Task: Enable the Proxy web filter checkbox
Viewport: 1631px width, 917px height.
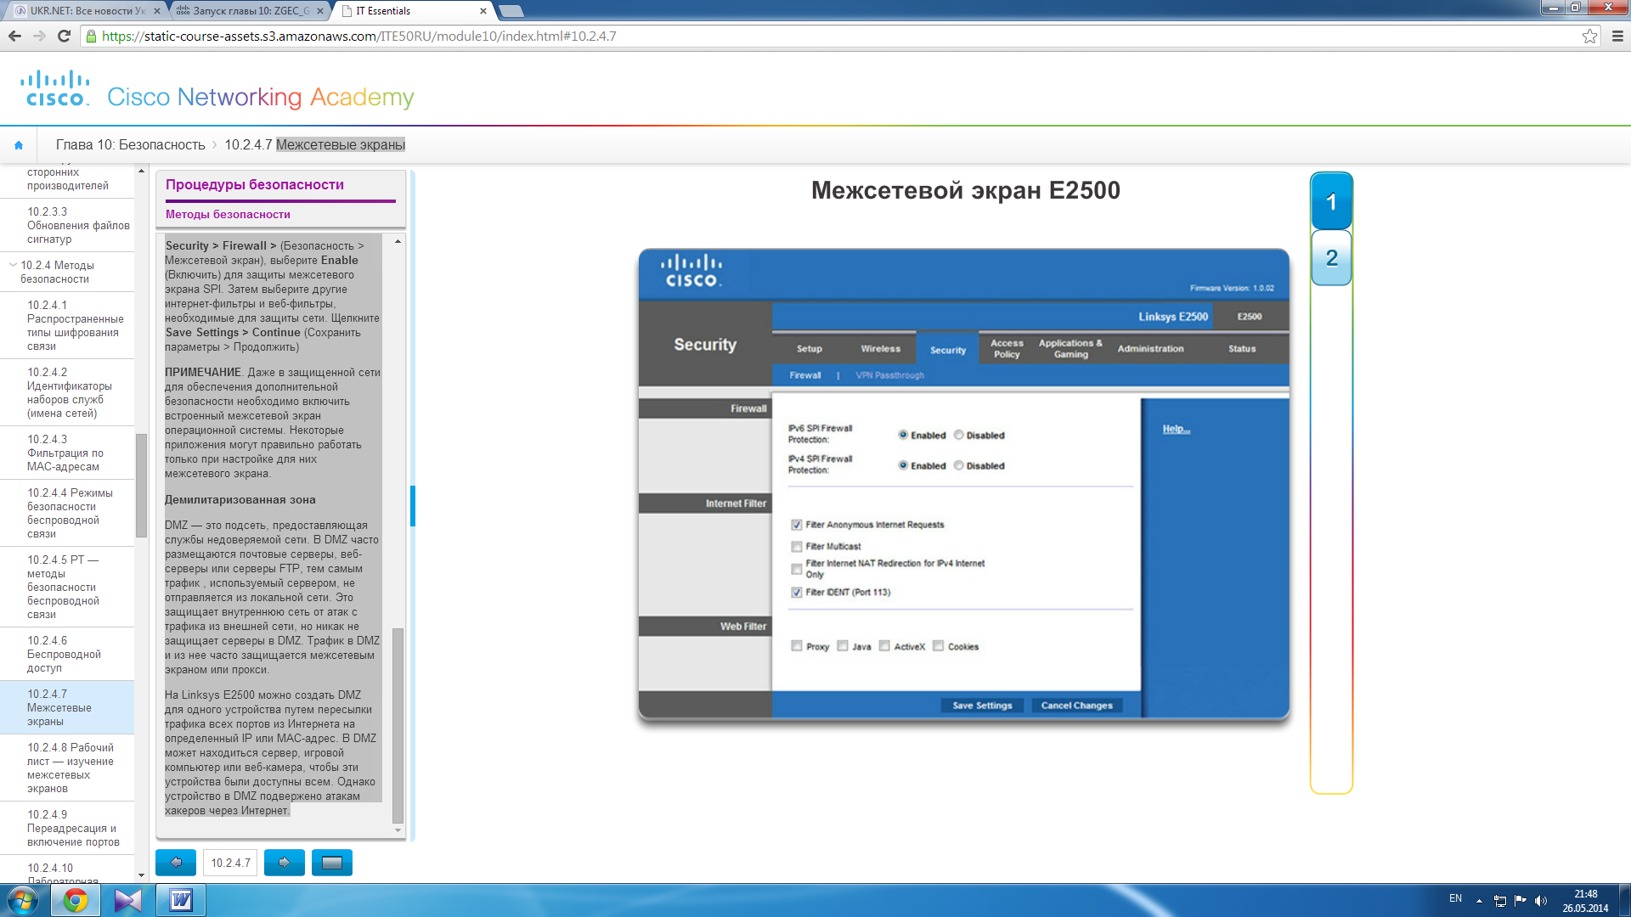Action: [797, 646]
